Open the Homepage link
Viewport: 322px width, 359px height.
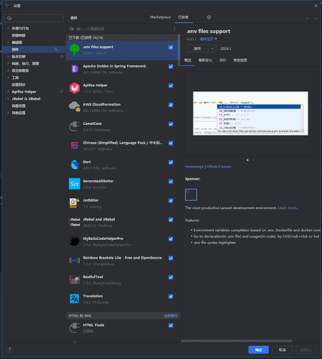pos(194,167)
